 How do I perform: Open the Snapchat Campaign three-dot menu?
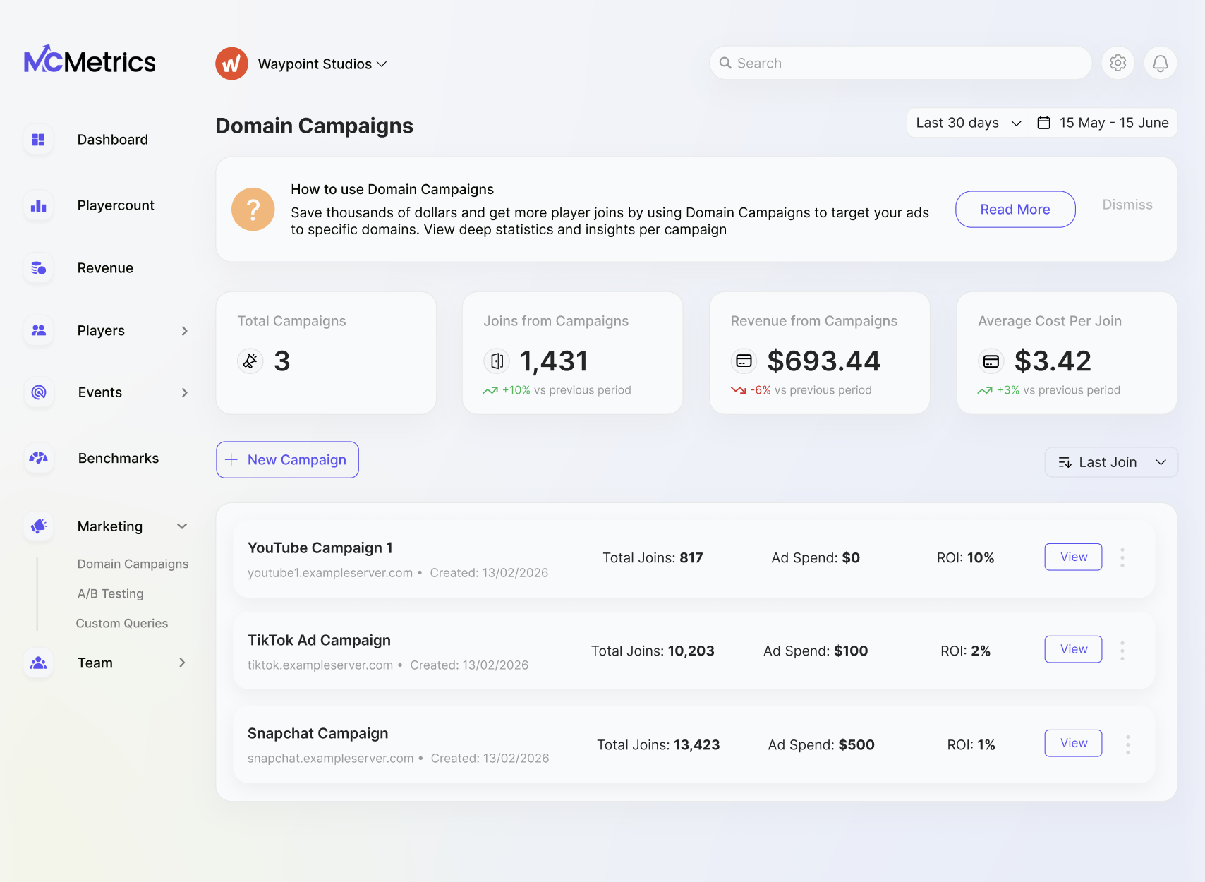(x=1128, y=744)
